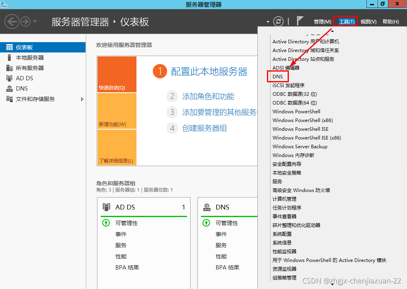The height and width of the screenshot is (289, 407).
Task: Open the notifications flag icon
Action: pyautogui.click(x=300, y=21)
